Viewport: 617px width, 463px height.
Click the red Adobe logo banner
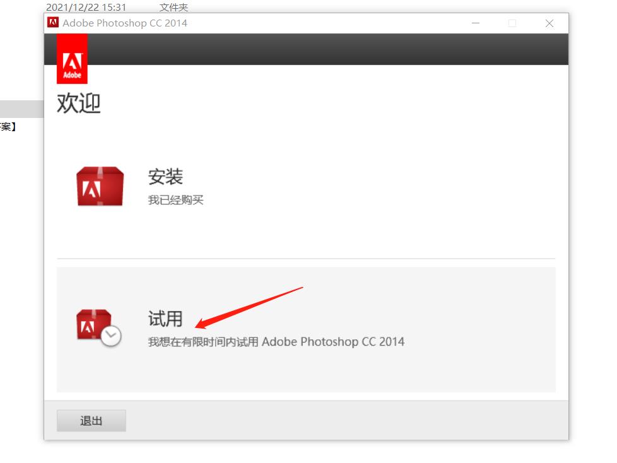click(72, 59)
